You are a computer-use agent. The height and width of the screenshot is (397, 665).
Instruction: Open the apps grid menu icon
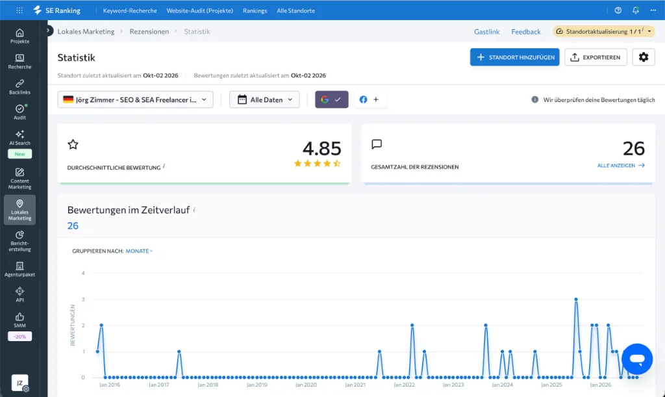19,10
